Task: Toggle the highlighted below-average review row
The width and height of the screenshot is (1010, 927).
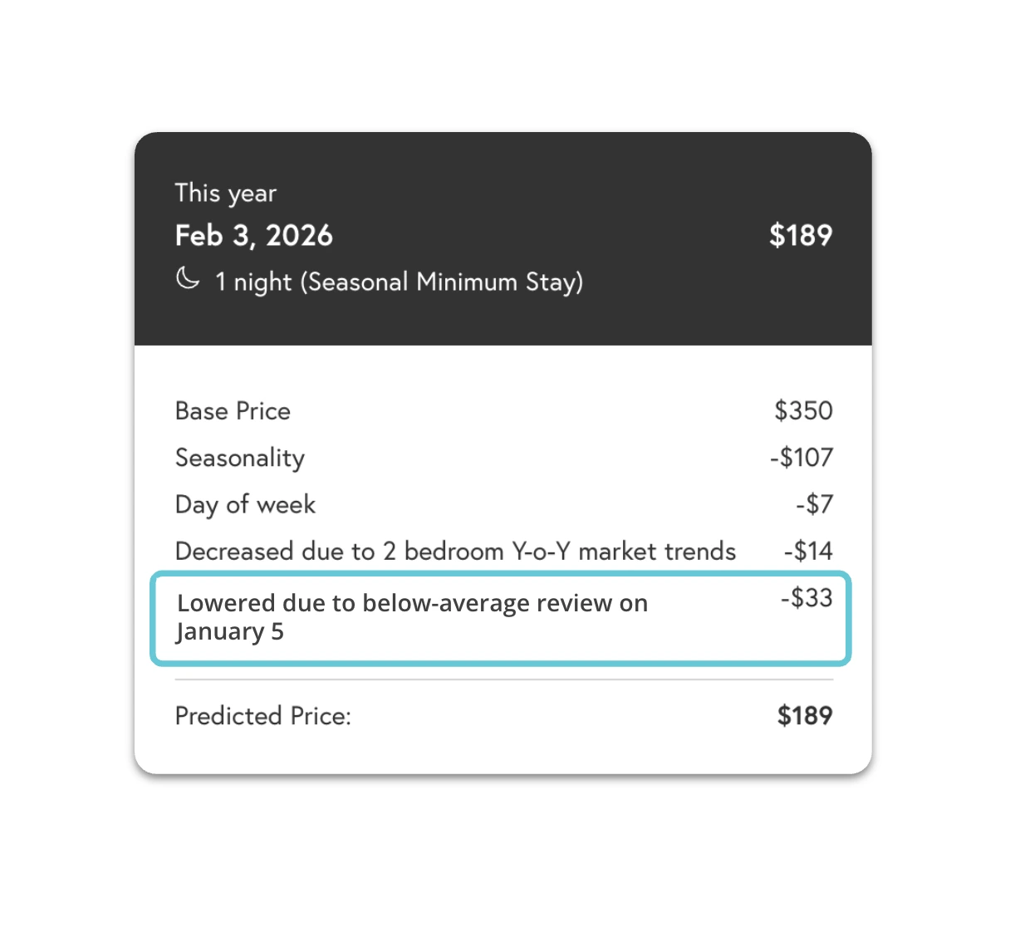Action: [x=498, y=618]
